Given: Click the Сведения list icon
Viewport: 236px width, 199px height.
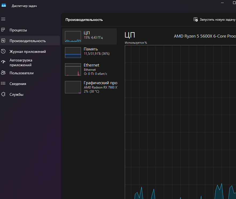Looking at the screenshot, I should (3, 84).
